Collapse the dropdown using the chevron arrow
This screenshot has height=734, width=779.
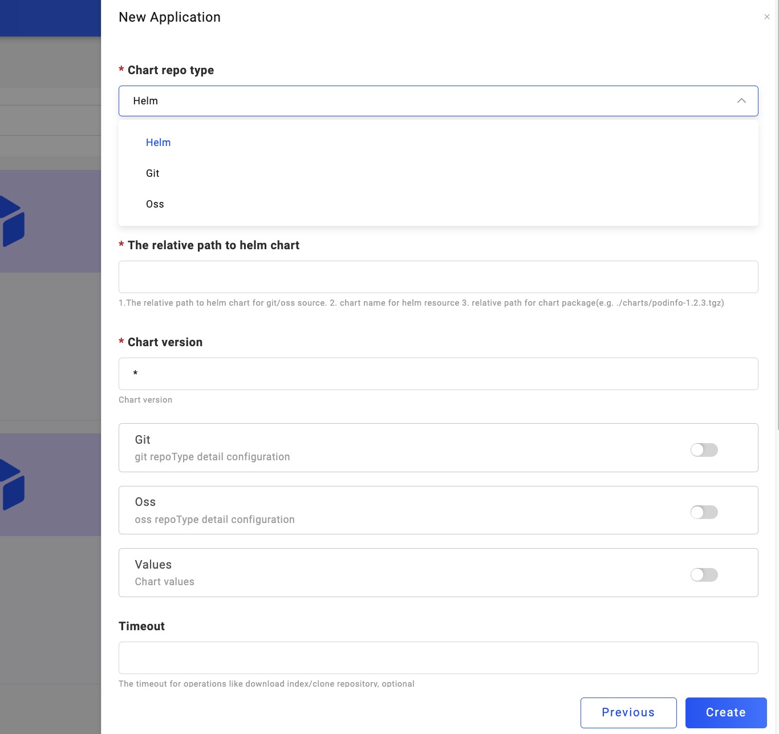(x=741, y=101)
